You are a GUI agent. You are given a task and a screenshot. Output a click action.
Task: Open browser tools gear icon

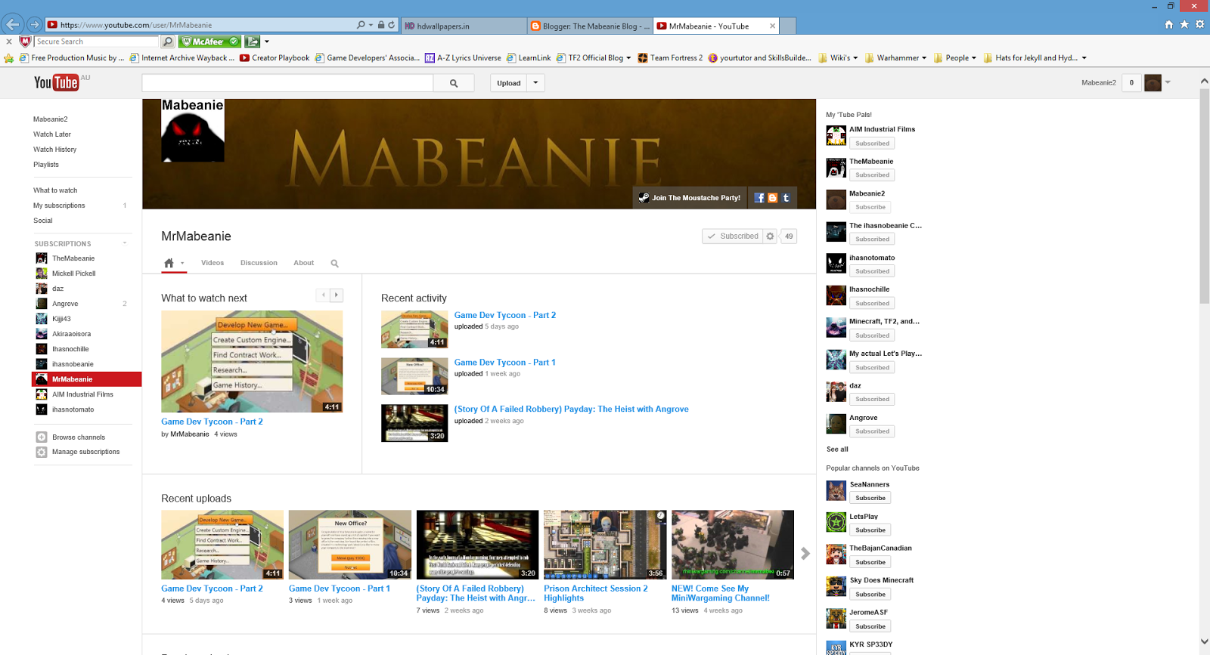click(1199, 24)
